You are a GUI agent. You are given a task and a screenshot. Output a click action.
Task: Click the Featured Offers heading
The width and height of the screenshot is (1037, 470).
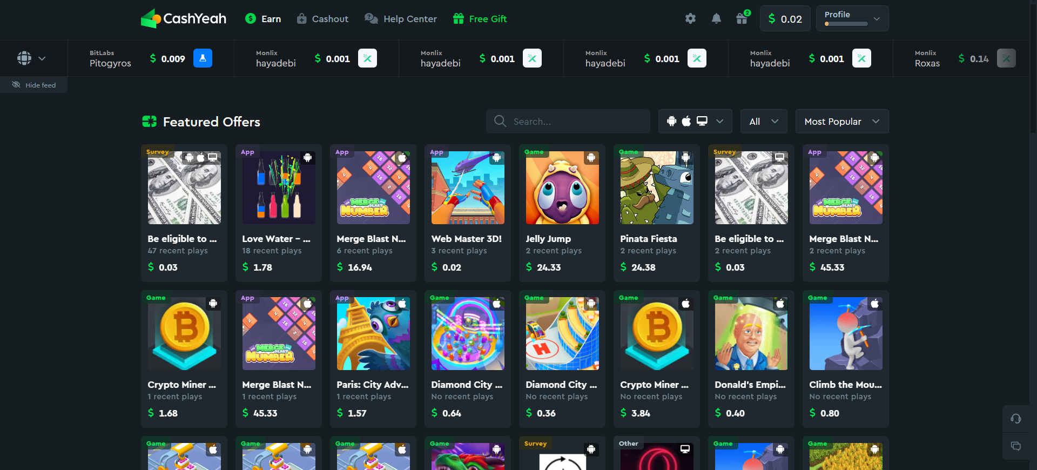coord(212,122)
